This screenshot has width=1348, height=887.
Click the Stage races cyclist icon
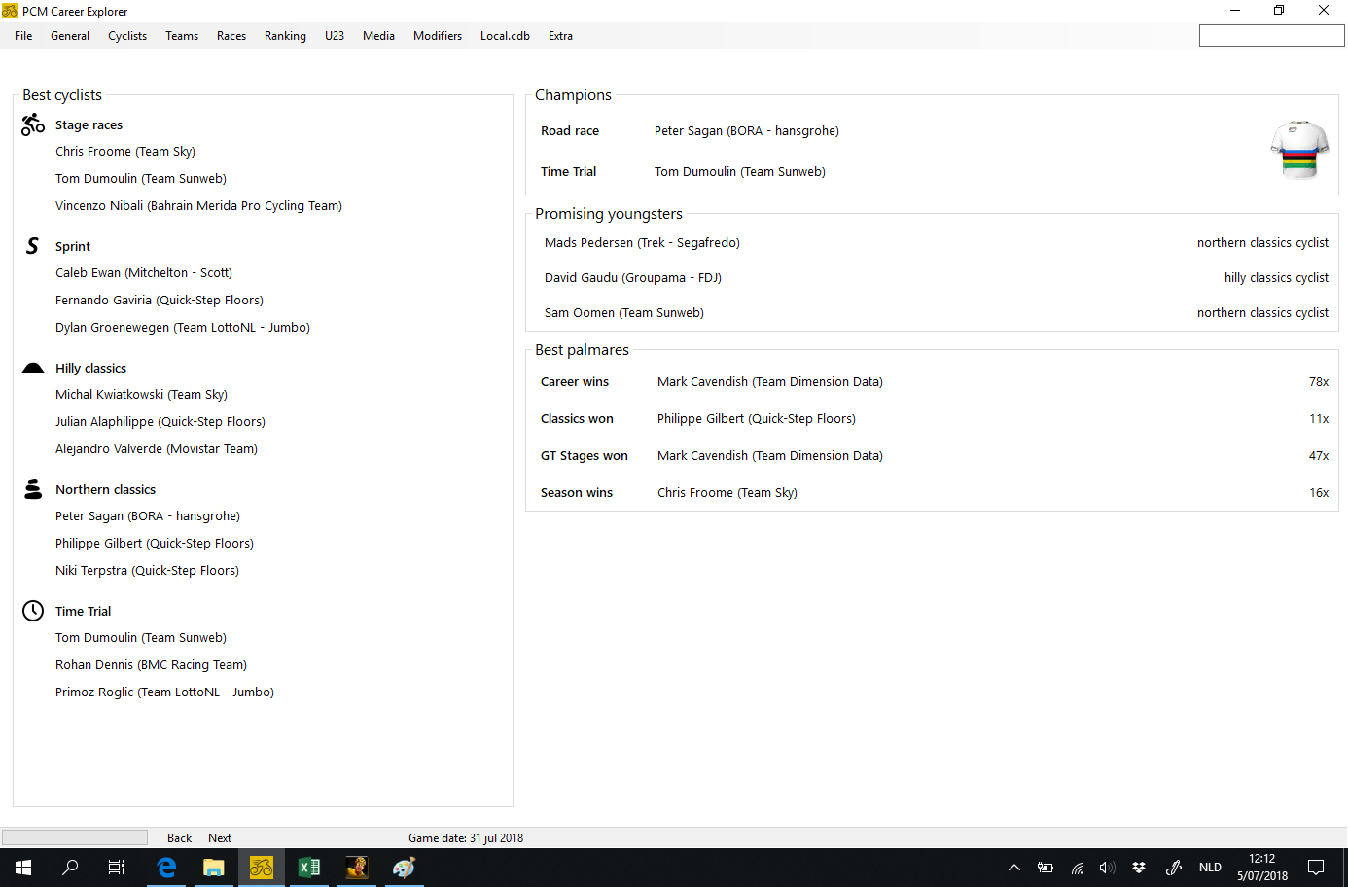pyautogui.click(x=33, y=124)
